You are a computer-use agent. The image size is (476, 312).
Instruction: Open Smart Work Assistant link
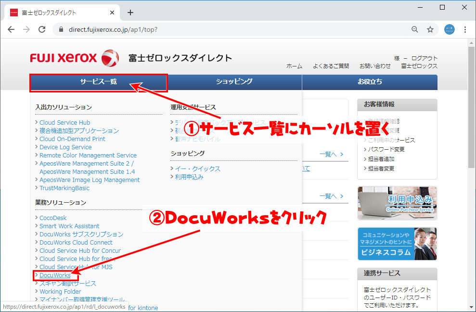69,226
